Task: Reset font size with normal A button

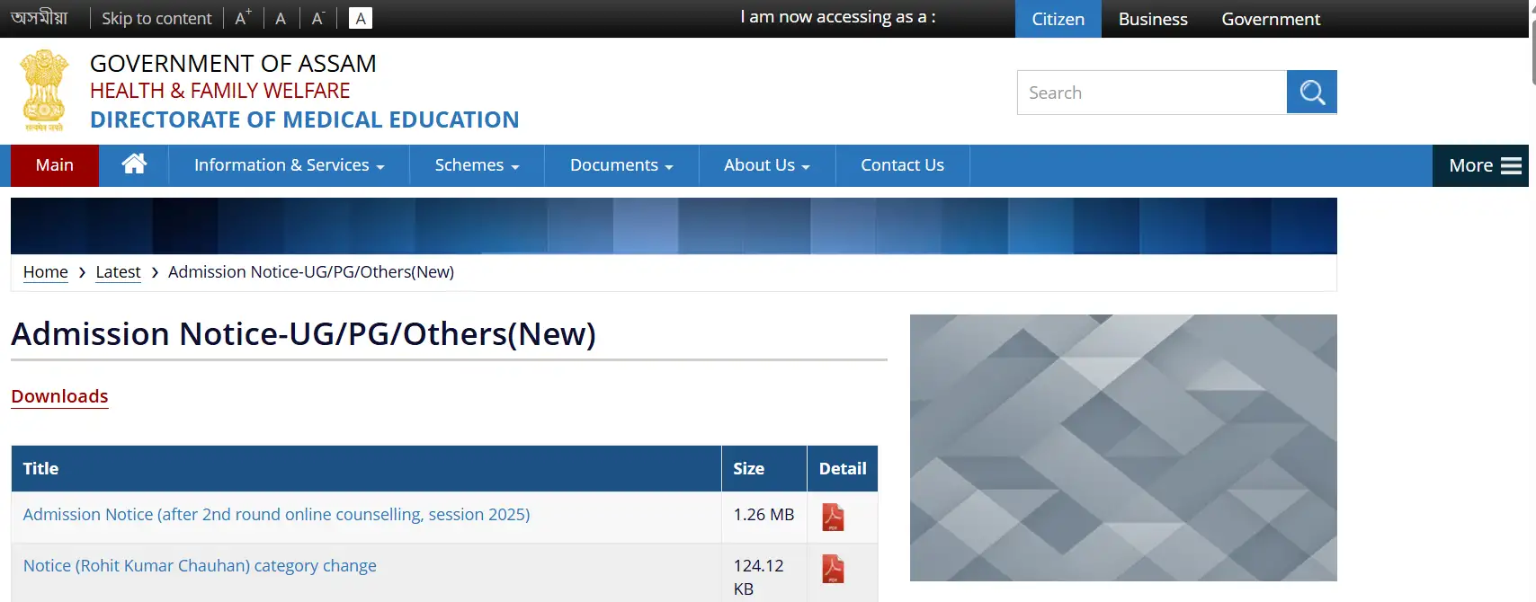Action: [x=281, y=18]
